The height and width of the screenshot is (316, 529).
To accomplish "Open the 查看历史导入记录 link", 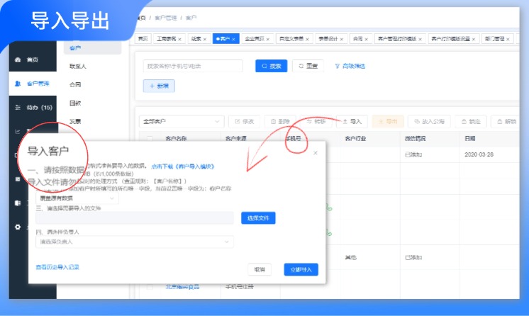I will [x=57, y=267].
